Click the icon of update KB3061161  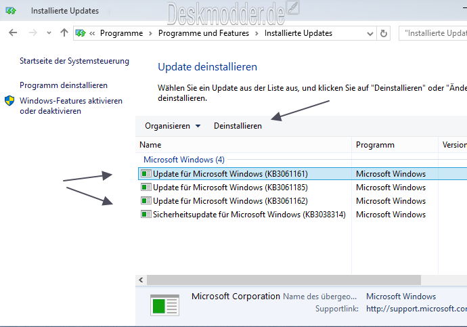point(146,173)
